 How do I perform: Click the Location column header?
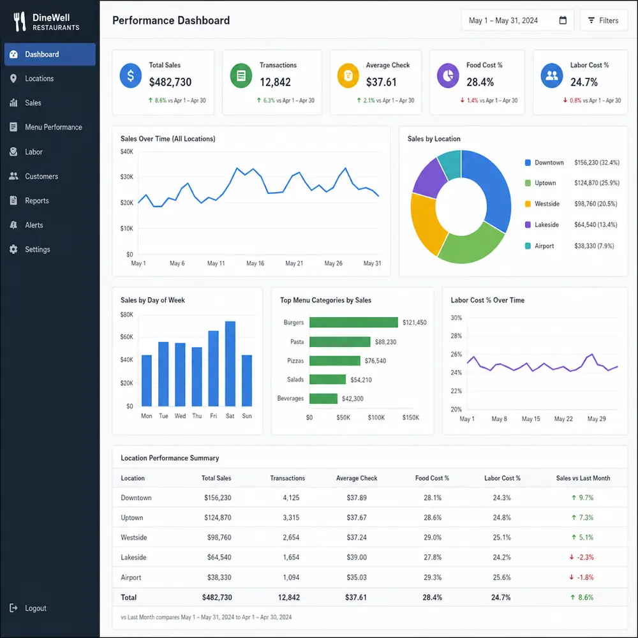coord(133,478)
